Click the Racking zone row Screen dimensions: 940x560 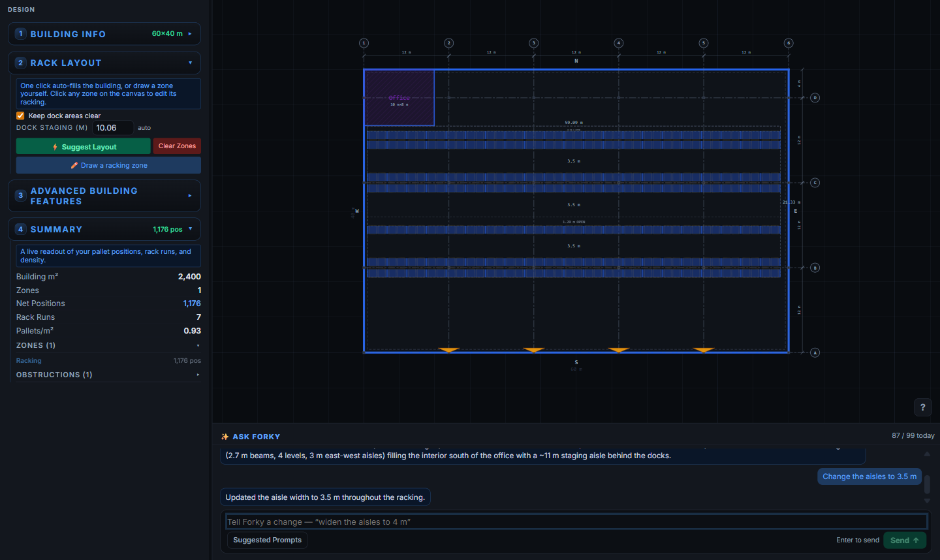point(108,360)
